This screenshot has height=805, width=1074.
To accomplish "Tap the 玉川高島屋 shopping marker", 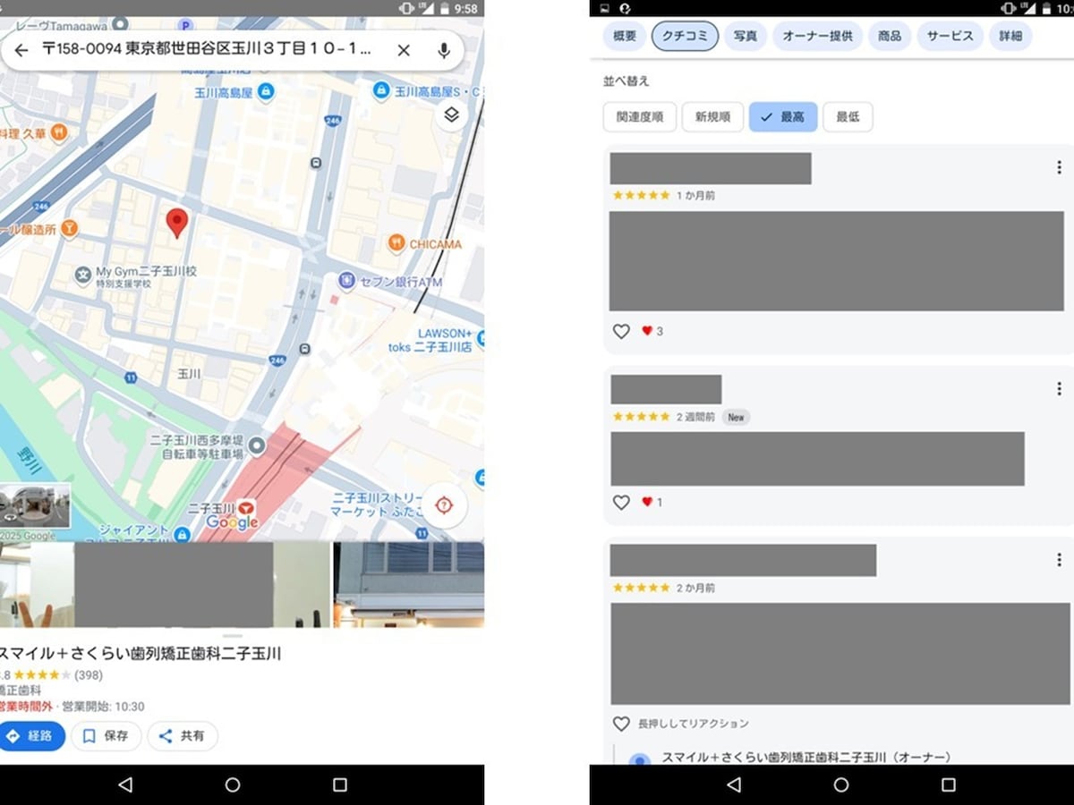I will (x=266, y=91).
